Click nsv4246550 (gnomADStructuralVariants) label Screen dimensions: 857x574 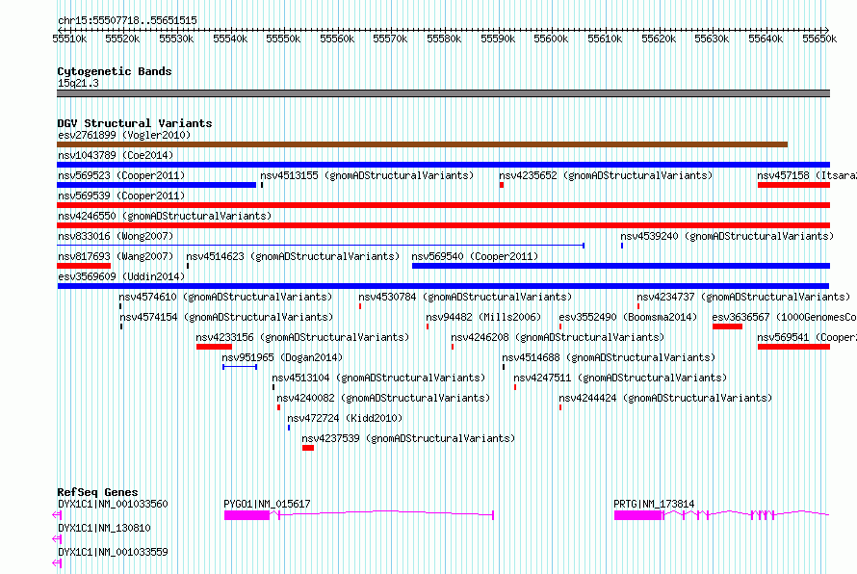(165, 216)
